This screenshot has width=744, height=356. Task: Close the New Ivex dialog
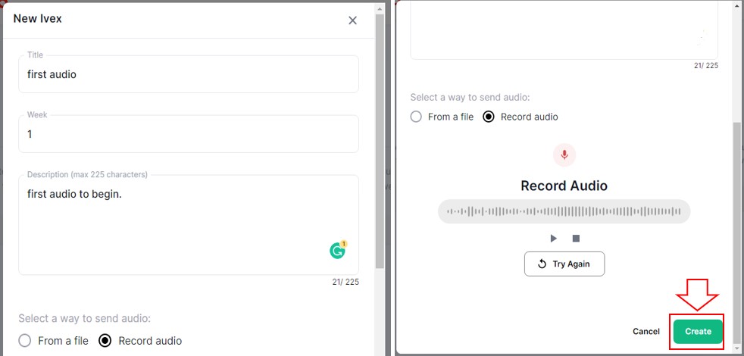352,20
